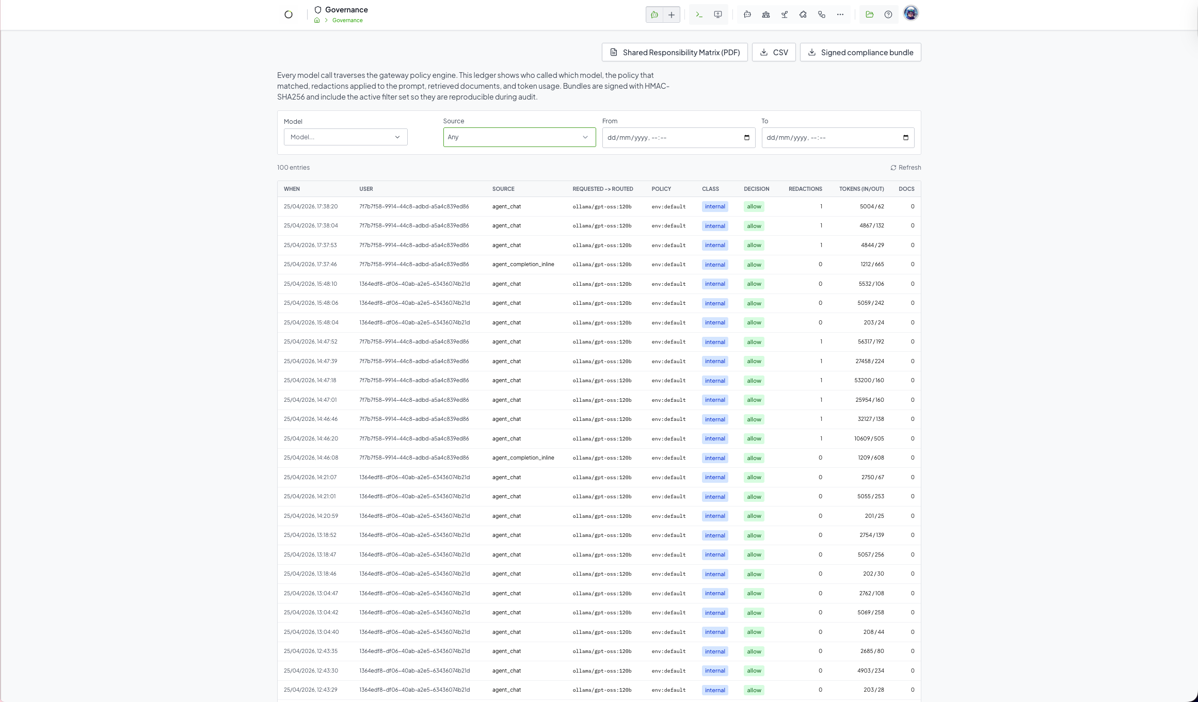
Task: Download the Shared Responsibility Matrix PDF
Action: coord(675,52)
